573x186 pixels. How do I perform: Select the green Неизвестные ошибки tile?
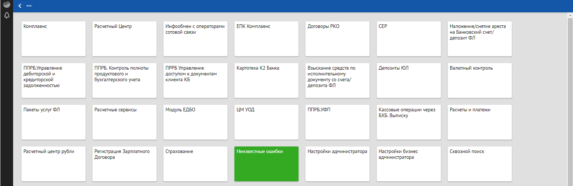pyautogui.click(x=266, y=164)
